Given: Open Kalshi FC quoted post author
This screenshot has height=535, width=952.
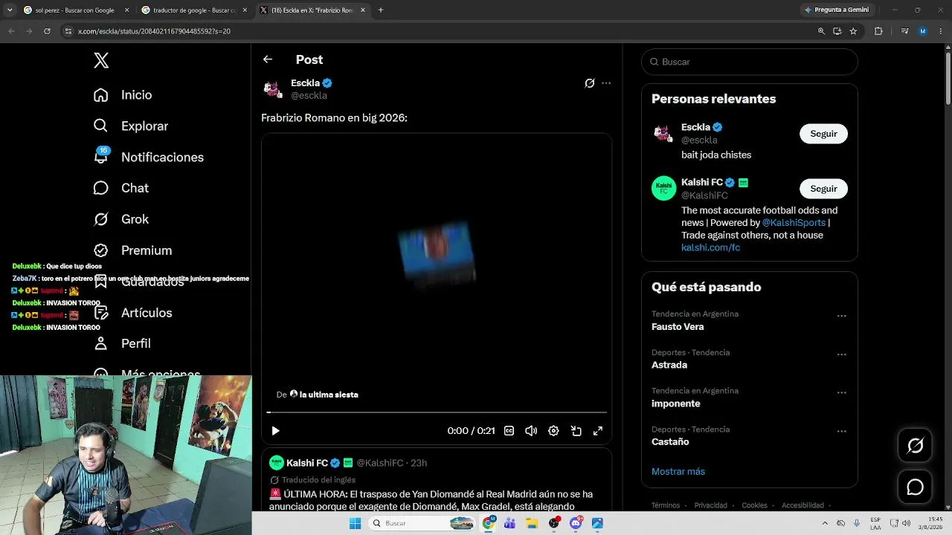Looking at the screenshot, I should point(307,463).
